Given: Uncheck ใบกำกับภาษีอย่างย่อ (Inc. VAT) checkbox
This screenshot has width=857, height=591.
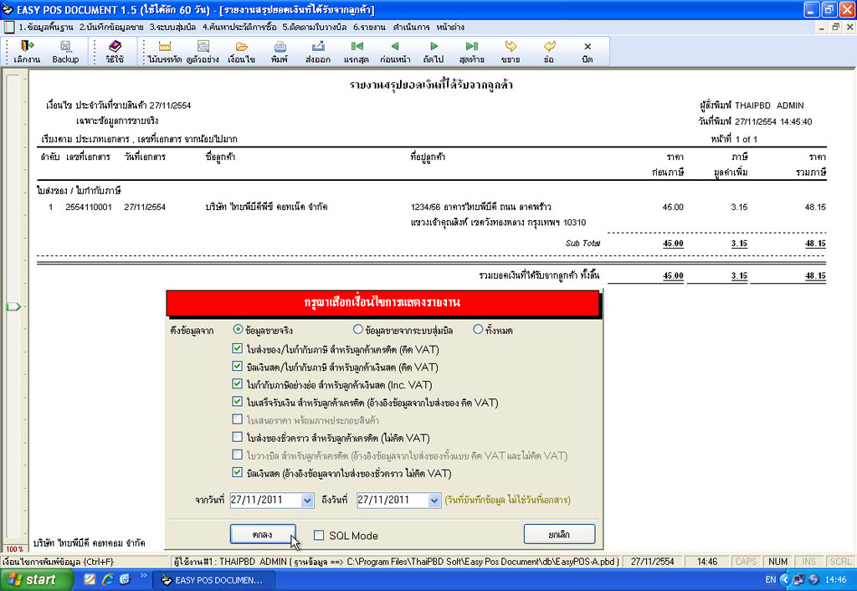Looking at the screenshot, I should (x=238, y=384).
